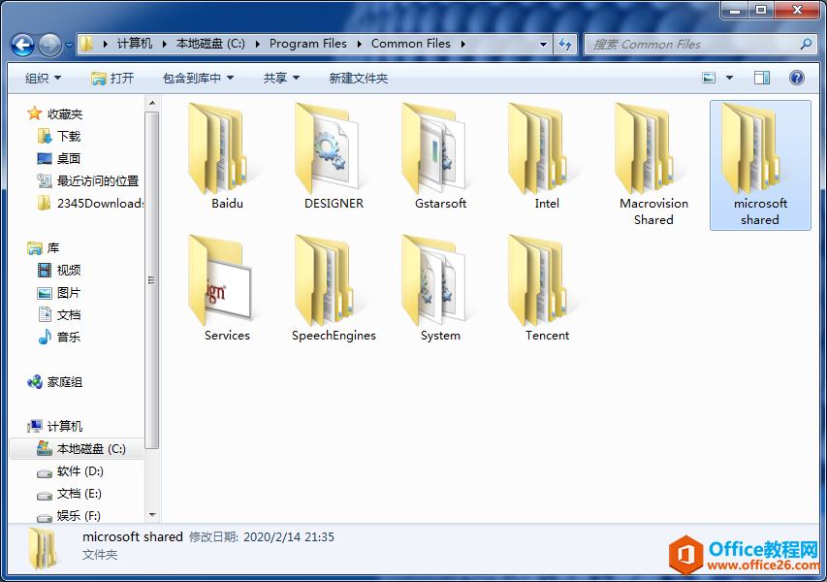Open recent pages dropdown beside Forward
This screenshot has width=827, height=582.
(69, 46)
